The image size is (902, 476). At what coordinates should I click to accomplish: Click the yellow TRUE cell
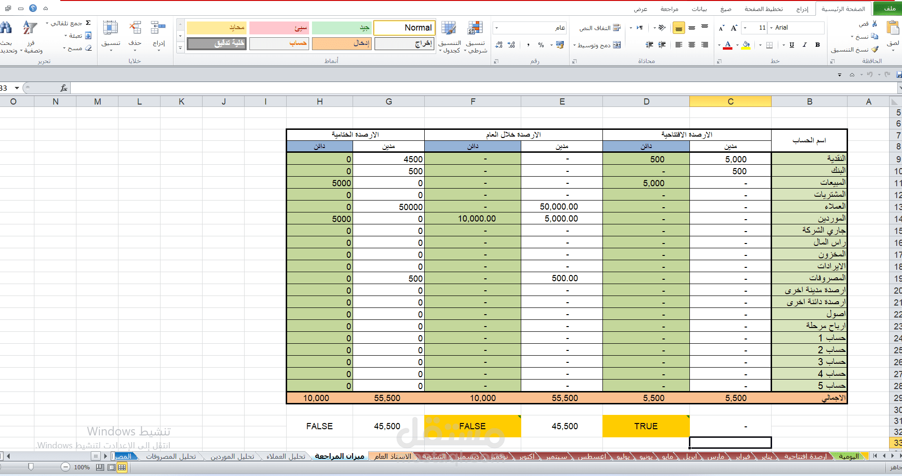(x=646, y=426)
